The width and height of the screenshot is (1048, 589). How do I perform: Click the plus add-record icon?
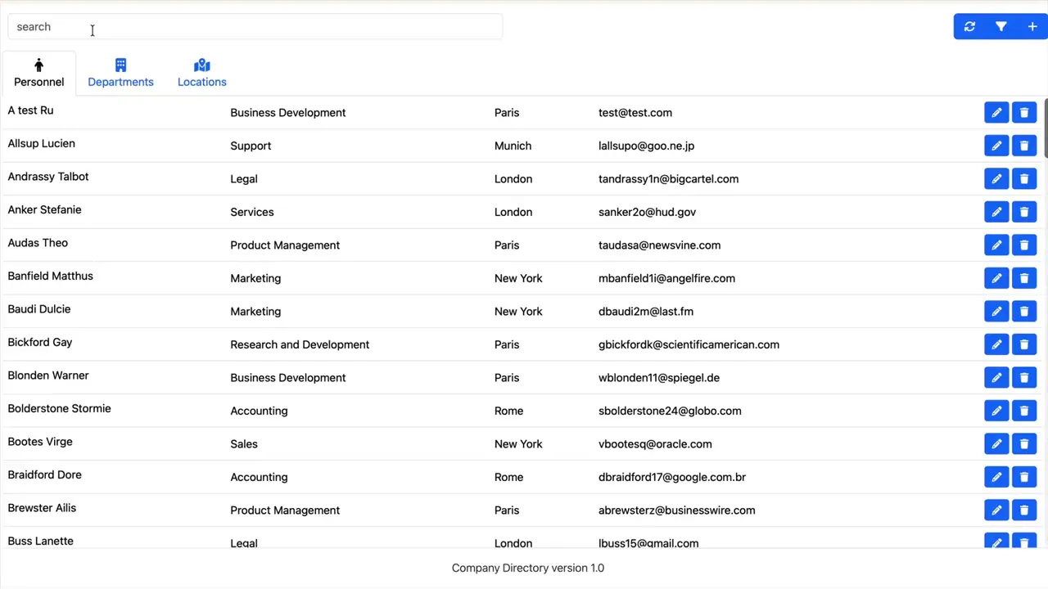click(x=1032, y=26)
